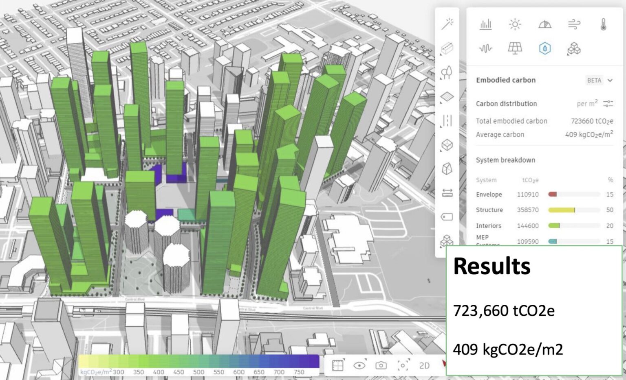
Task: Open the sun analysis tool
Action: coord(514,24)
